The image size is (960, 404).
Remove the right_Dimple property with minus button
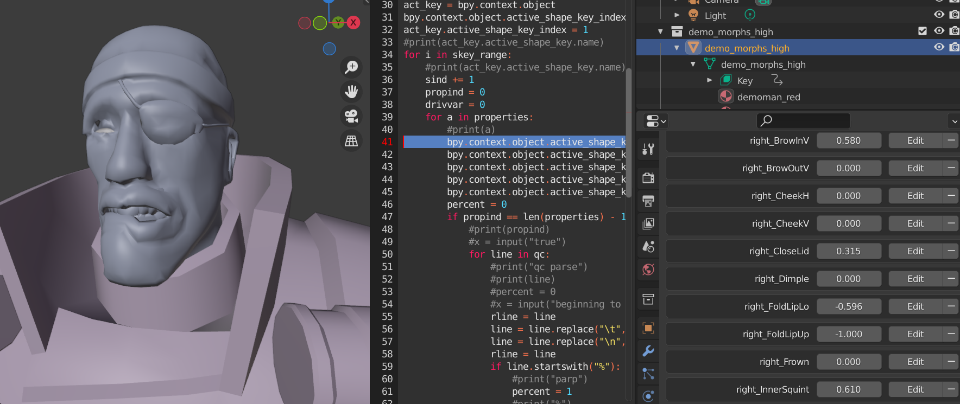click(x=951, y=279)
